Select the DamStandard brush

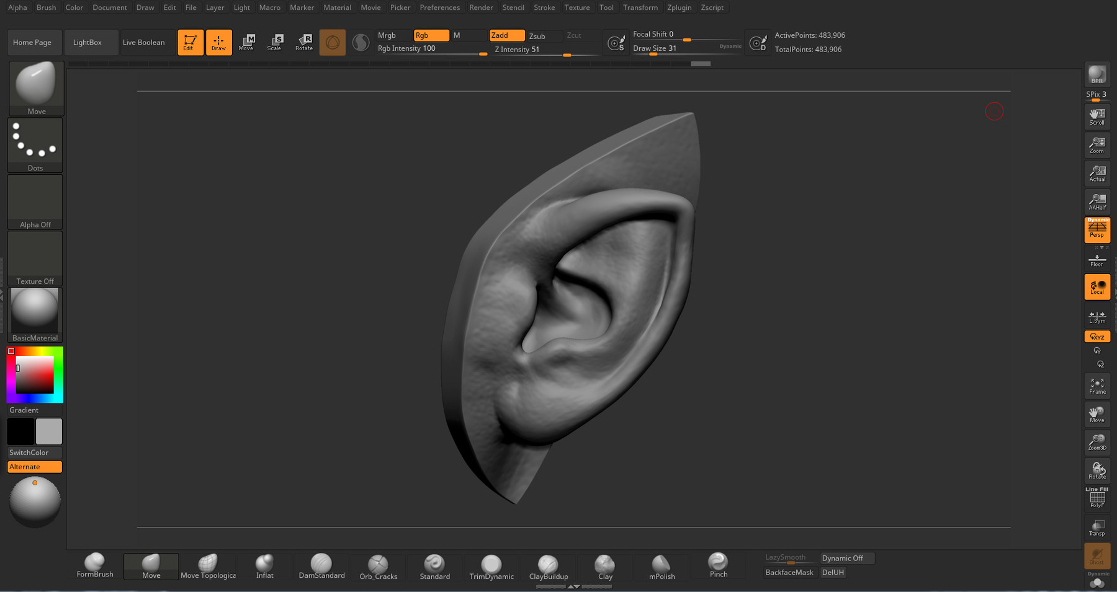click(x=321, y=564)
